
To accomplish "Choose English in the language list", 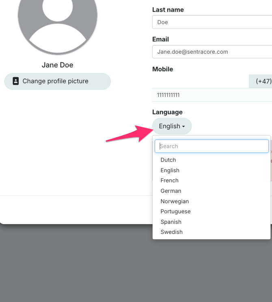I will (170, 171).
